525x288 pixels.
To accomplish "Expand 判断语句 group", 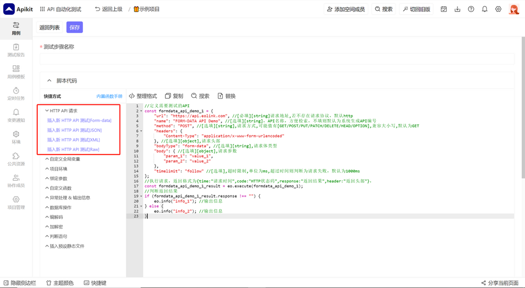I will coord(56,237).
